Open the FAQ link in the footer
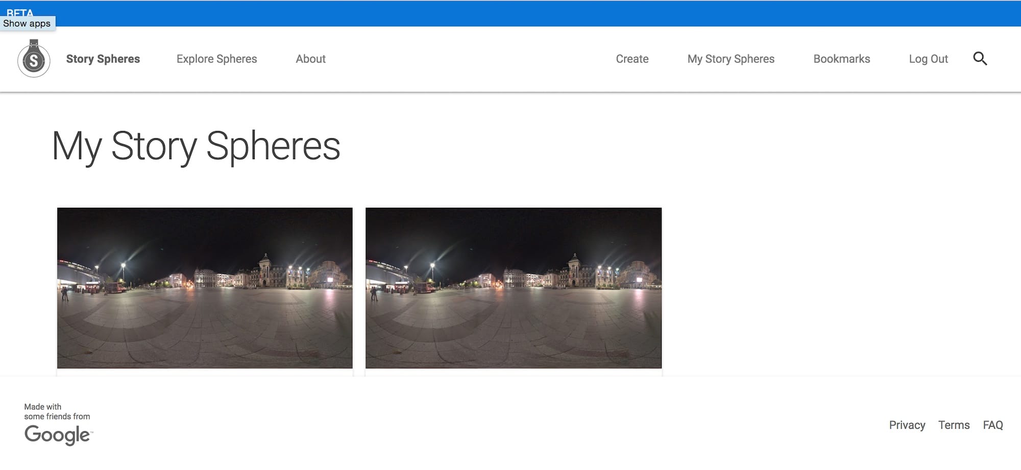 click(992, 425)
